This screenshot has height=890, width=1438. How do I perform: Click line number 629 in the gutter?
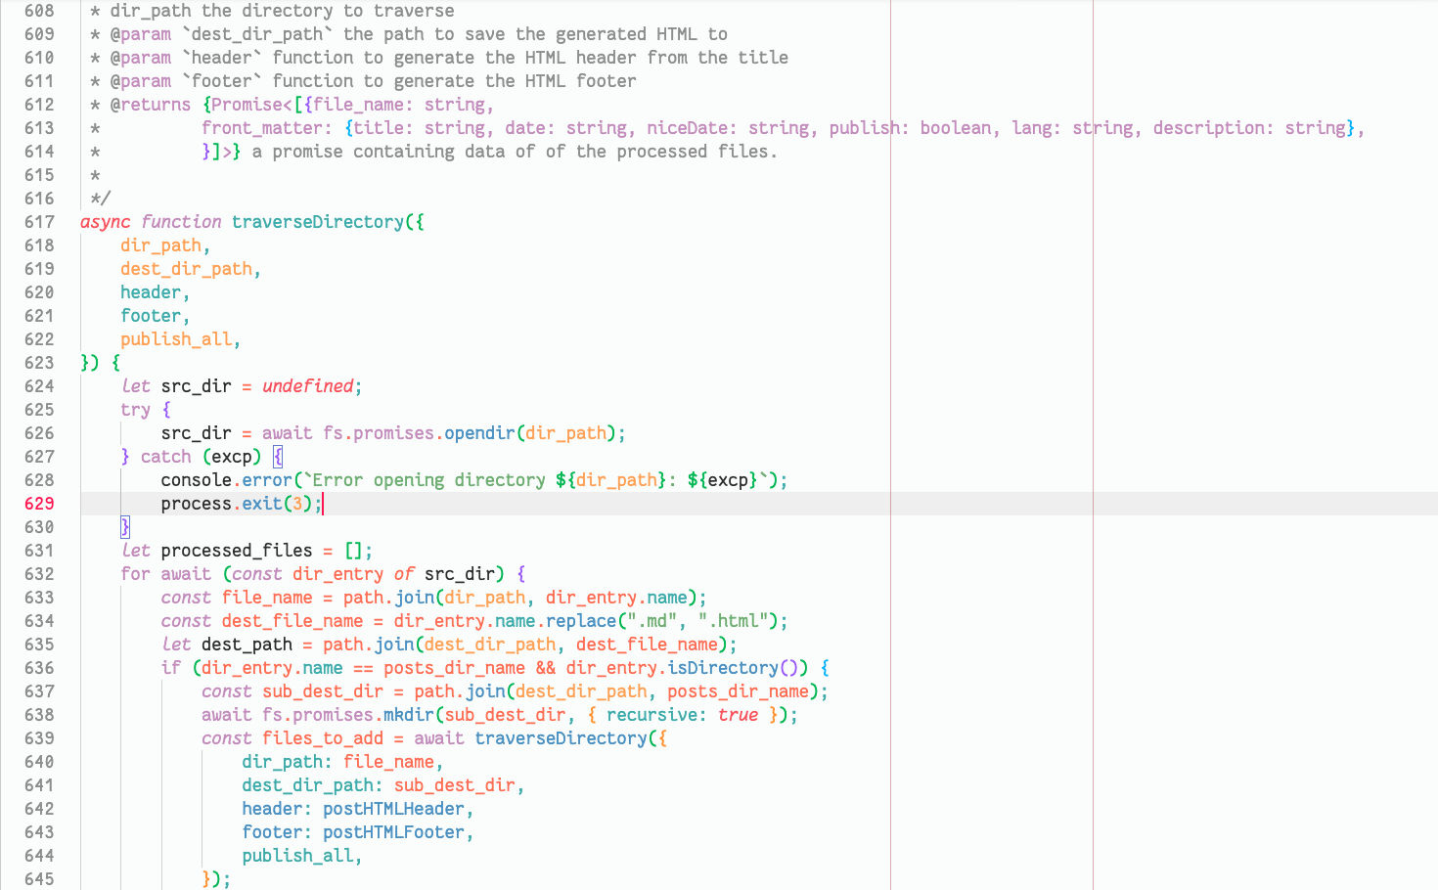[x=39, y=503]
